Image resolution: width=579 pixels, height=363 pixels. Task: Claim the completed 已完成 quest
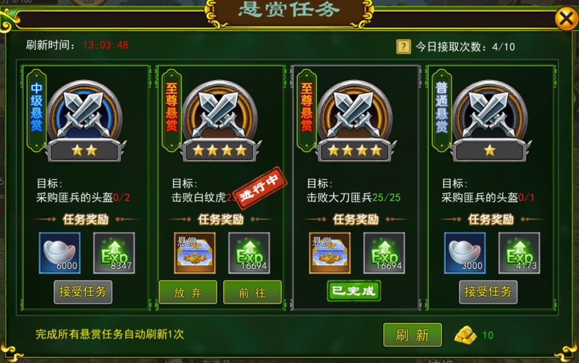354,291
